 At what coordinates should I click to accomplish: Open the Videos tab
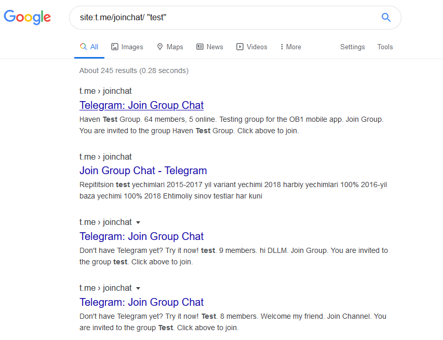tap(252, 47)
